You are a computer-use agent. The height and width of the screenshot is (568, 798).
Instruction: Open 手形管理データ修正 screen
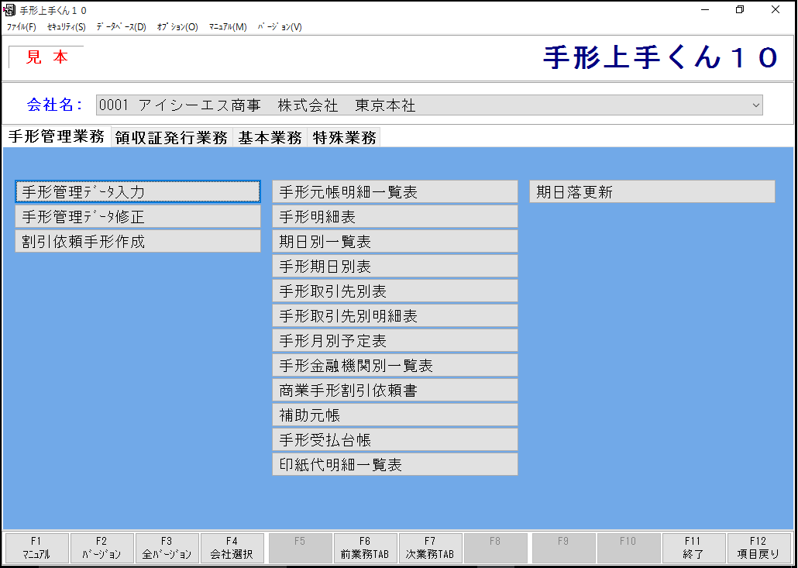(x=138, y=217)
